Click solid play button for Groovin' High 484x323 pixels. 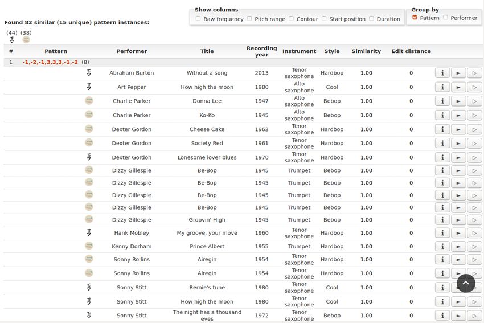(458, 220)
